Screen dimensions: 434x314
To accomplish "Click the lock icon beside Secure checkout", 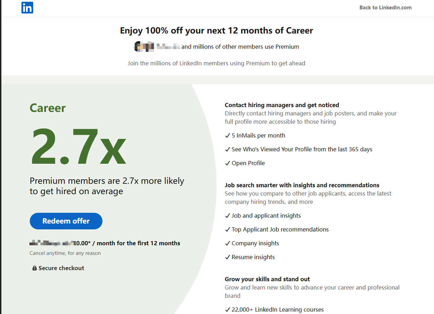I will [35, 268].
